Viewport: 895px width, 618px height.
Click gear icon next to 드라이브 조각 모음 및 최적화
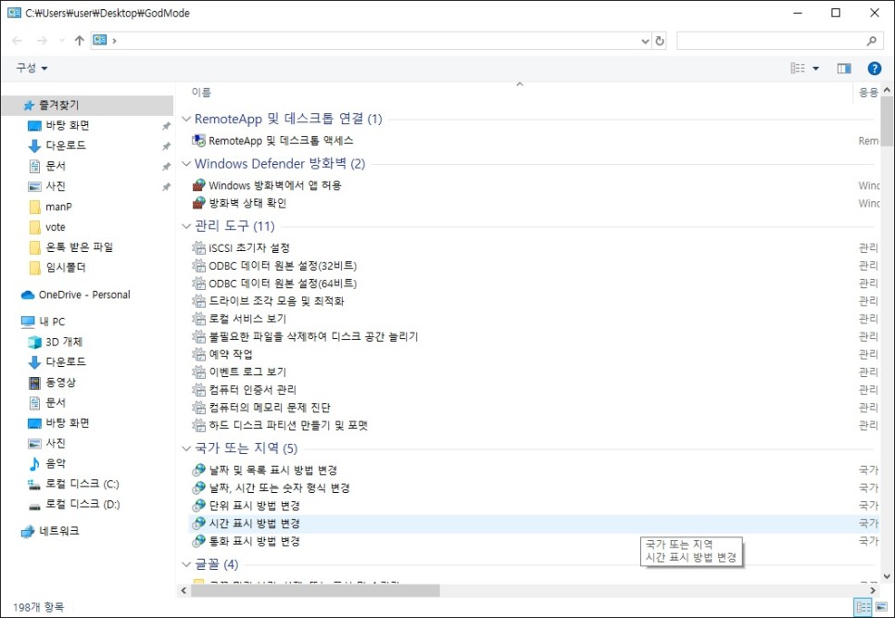point(198,301)
